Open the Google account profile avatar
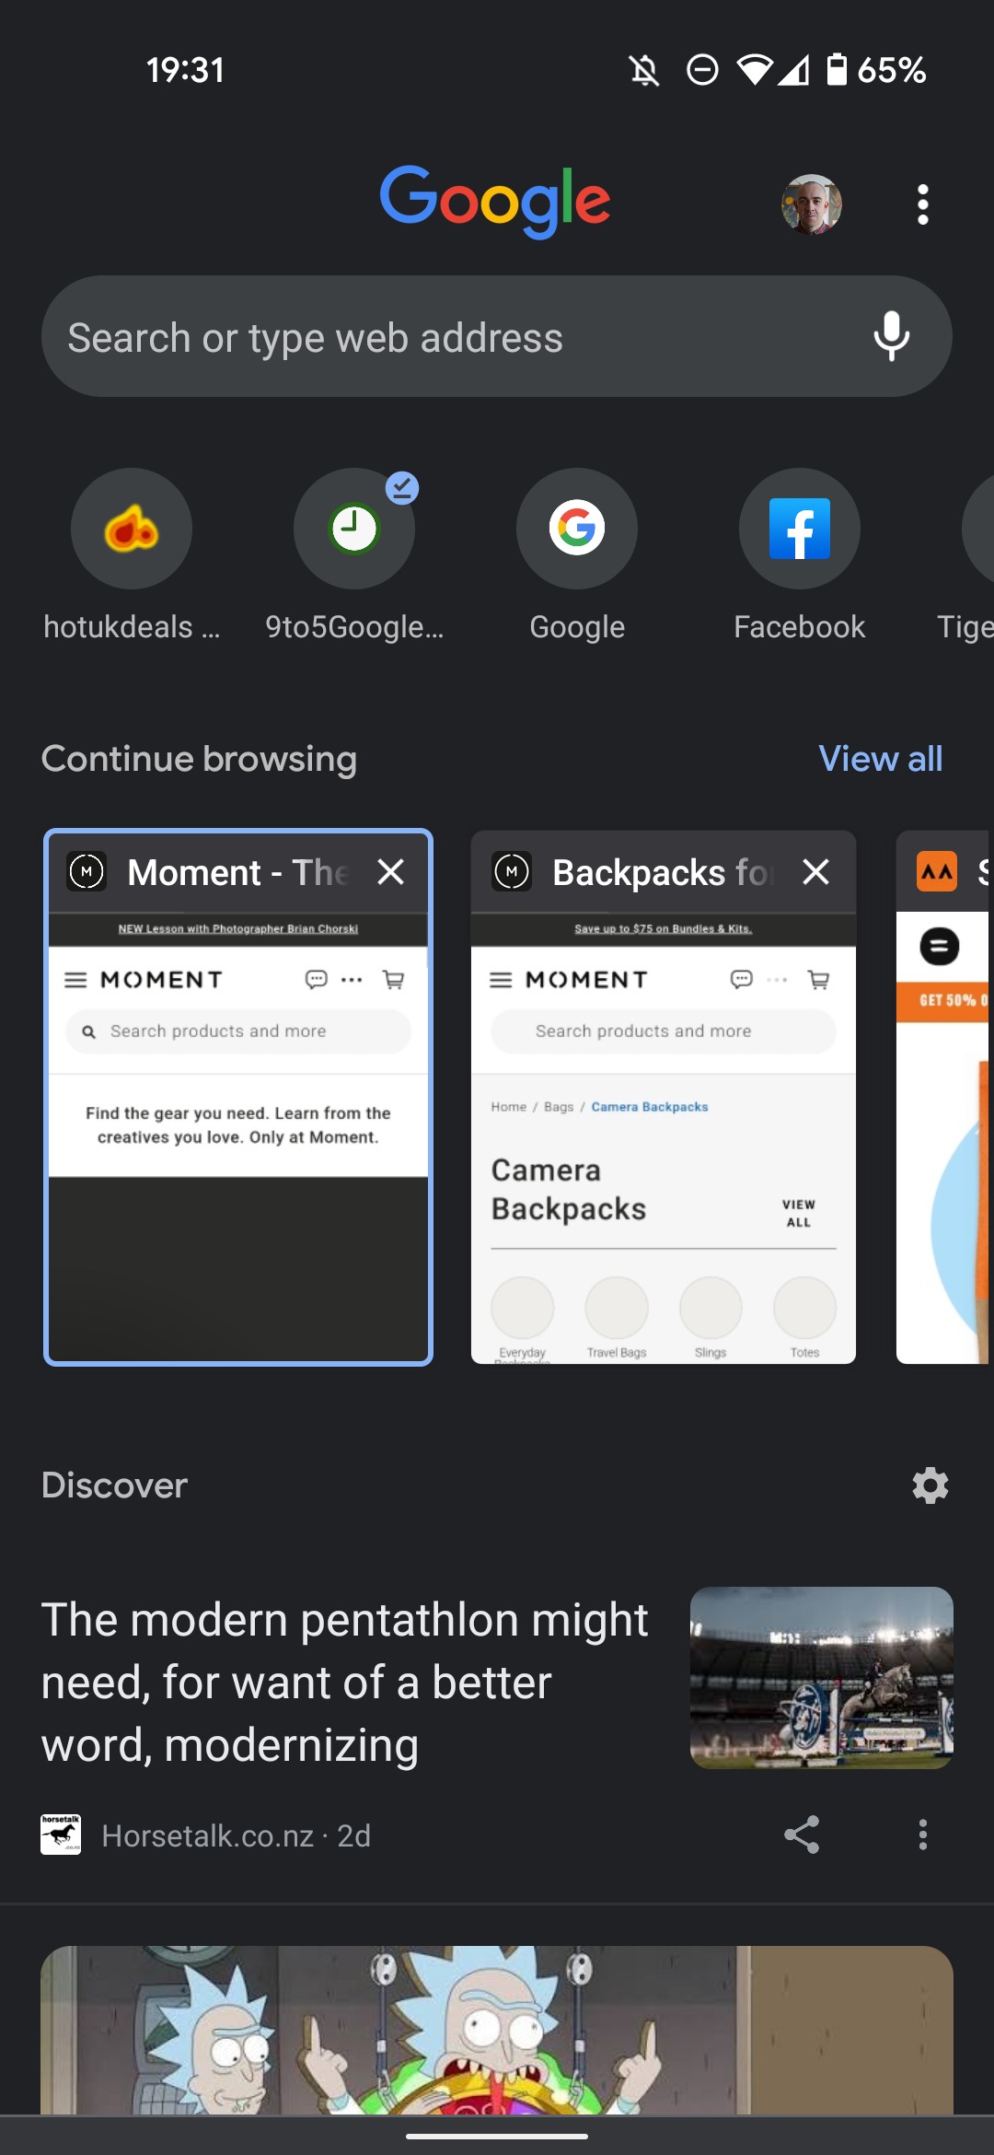994x2155 pixels. click(811, 204)
